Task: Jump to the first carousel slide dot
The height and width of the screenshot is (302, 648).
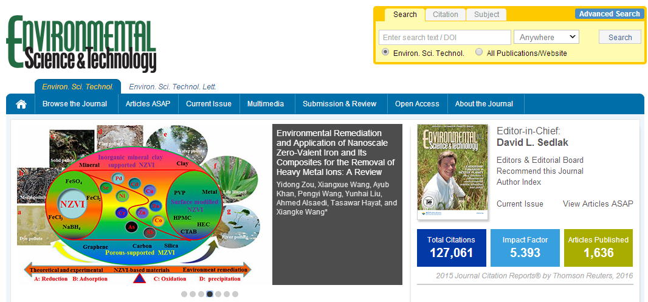Action: tap(184, 294)
